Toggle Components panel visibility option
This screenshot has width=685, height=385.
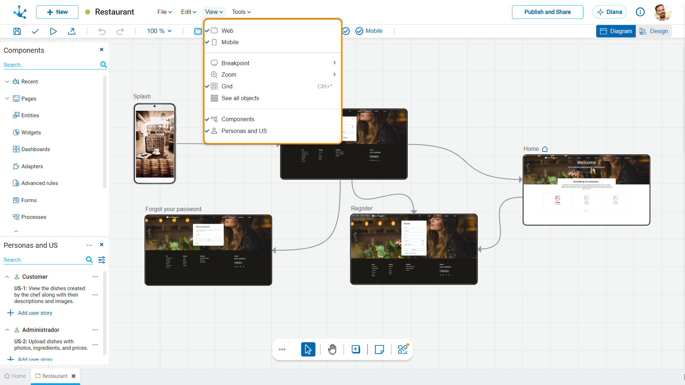click(x=273, y=119)
